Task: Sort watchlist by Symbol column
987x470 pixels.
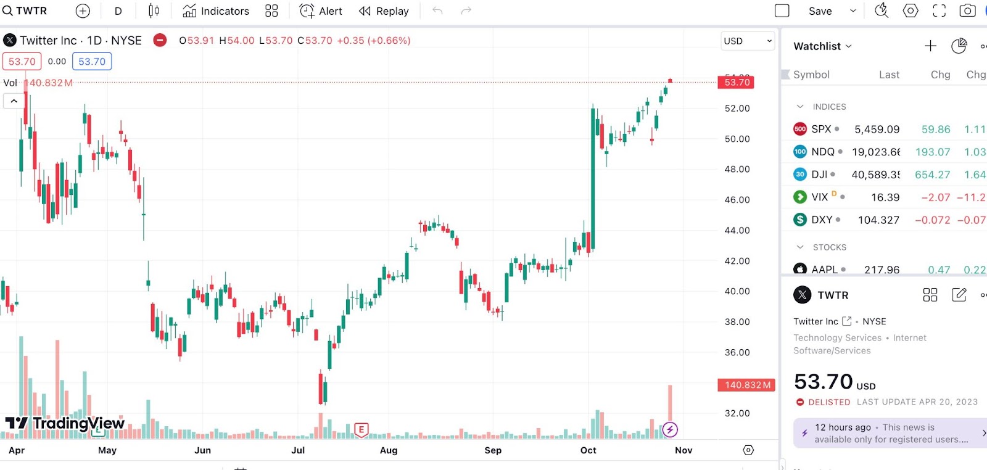Action: pyautogui.click(x=811, y=75)
